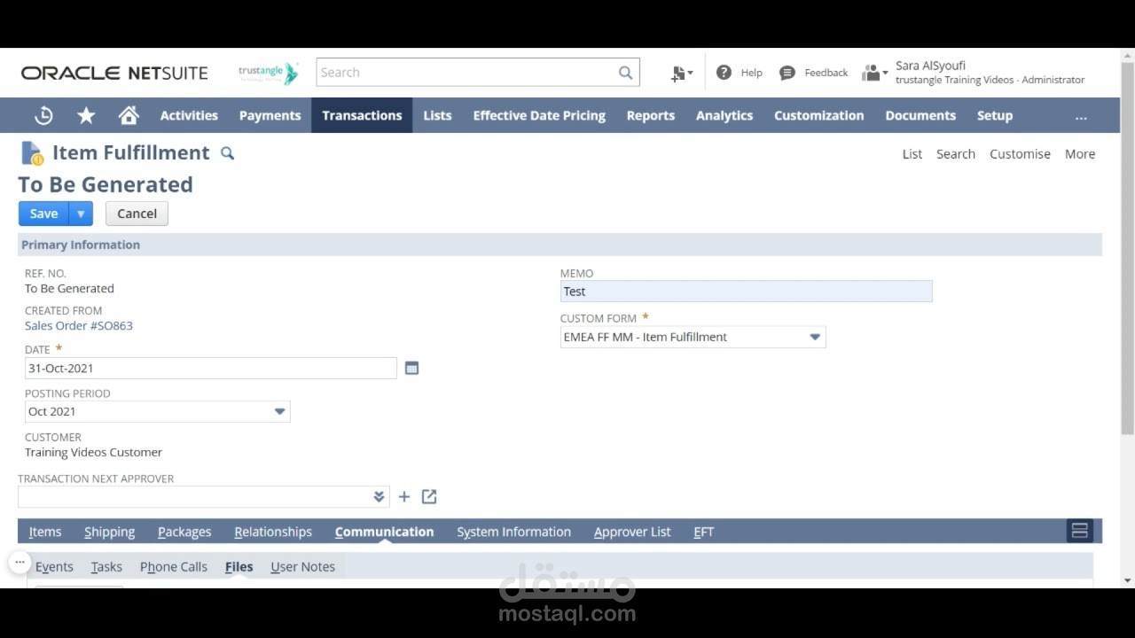Viewport: 1135px width, 638px height.
Task: Click the Cancel button
Action: [137, 214]
